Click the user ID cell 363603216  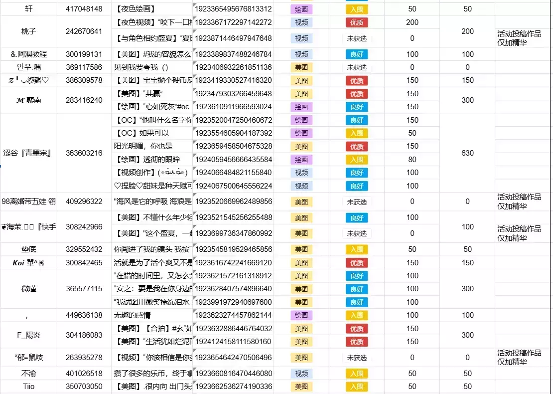tap(84, 153)
